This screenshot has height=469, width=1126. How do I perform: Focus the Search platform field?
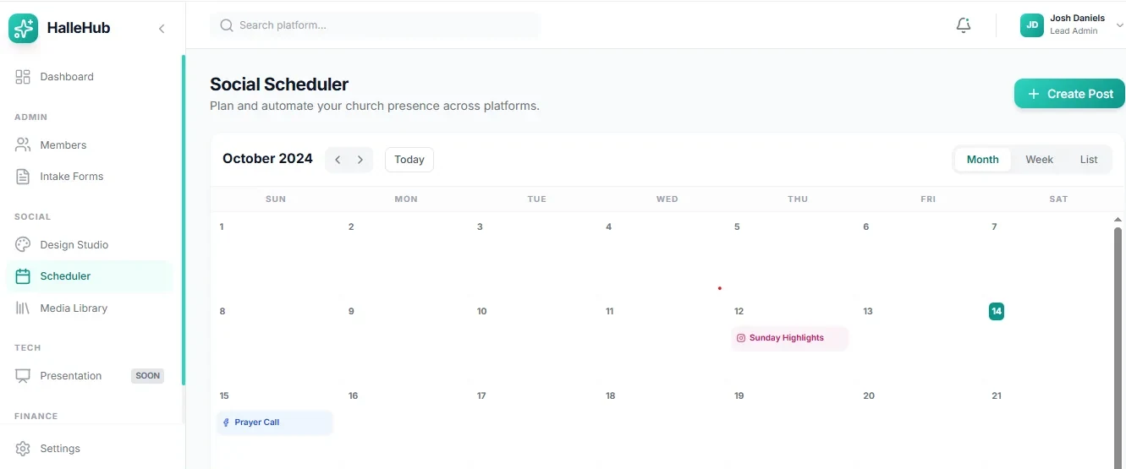[x=375, y=25]
